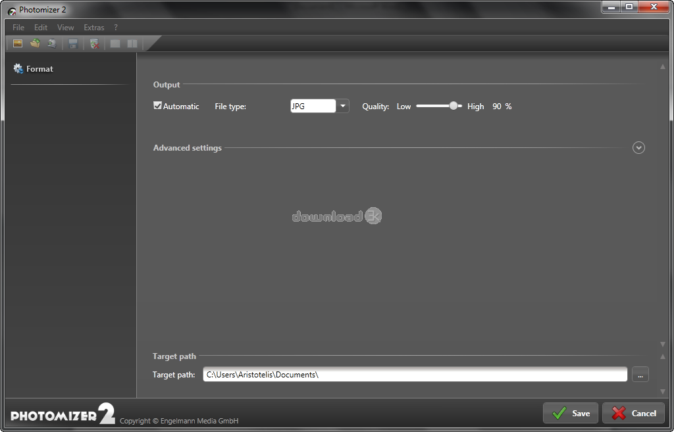Select the Format gear item in sidebar
Image resolution: width=674 pixels, height=432 pixels.
coord(33,68)
